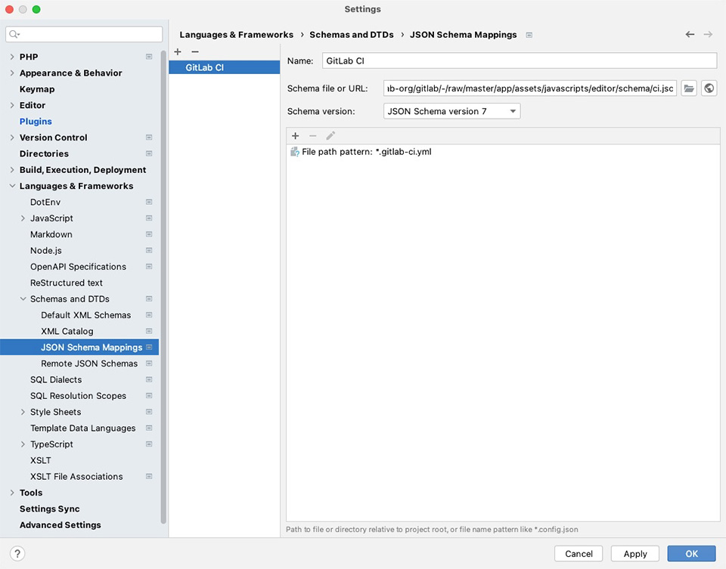726x569 pixels.
Task: Click the search magnifier icon
Action: click(x=14, y=34)
